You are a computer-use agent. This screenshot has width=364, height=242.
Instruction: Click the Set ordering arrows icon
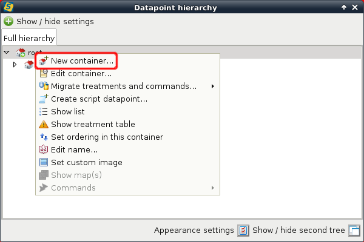[44, 137]
